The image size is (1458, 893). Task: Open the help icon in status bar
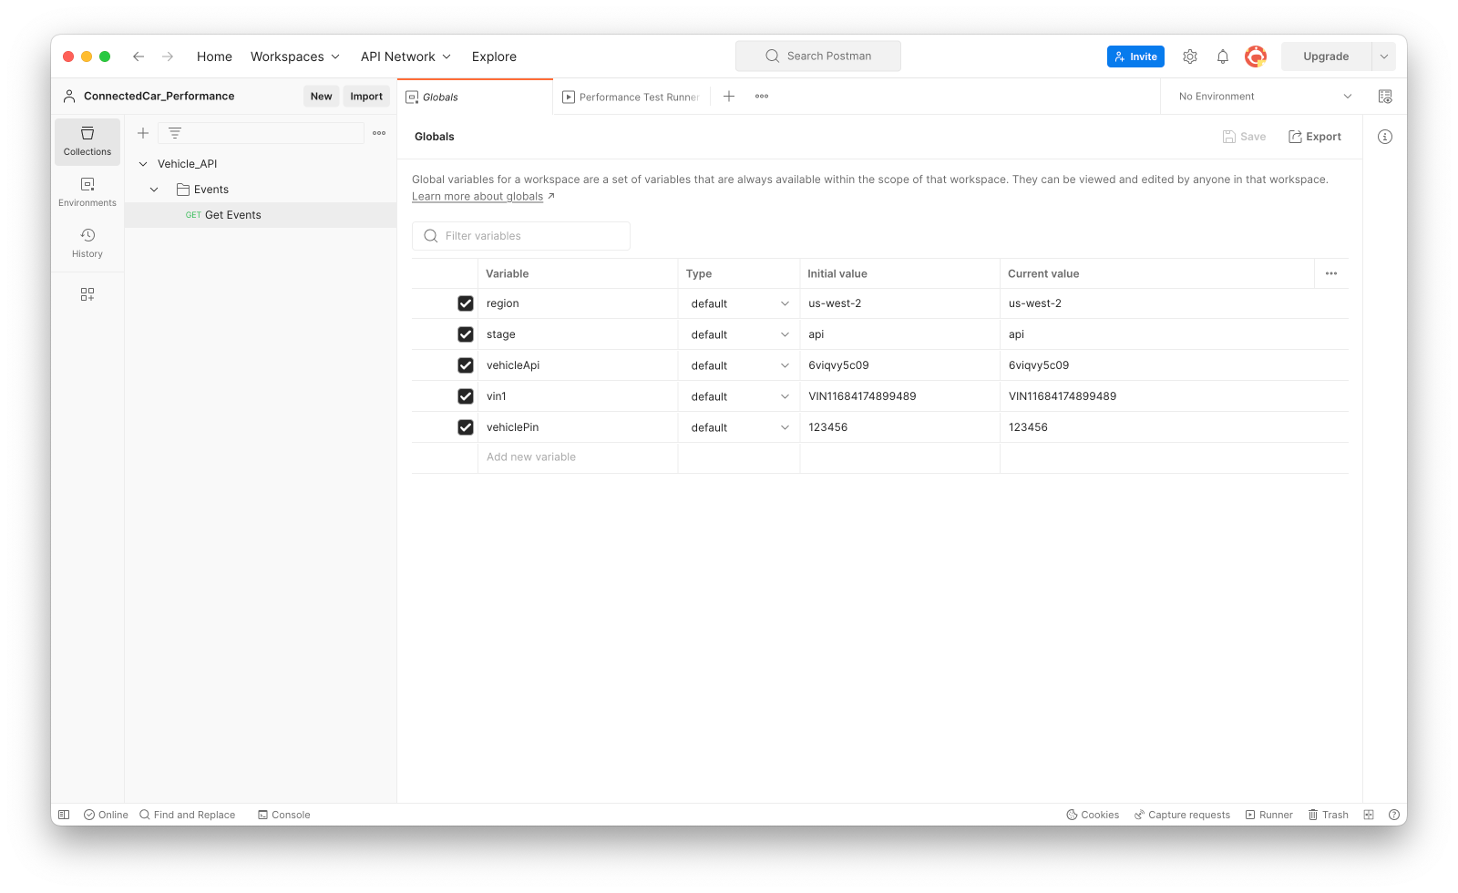[x=1394, y=815]
